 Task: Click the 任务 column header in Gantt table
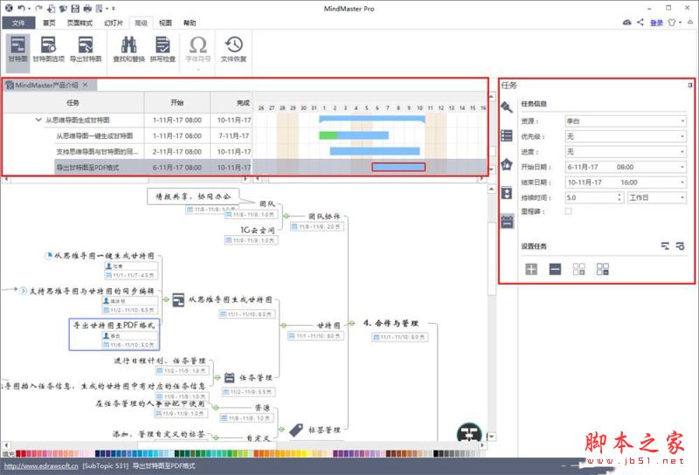tap(73, 102)
